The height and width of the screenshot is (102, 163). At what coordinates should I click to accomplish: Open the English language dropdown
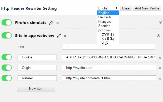(x=108, y=8)
